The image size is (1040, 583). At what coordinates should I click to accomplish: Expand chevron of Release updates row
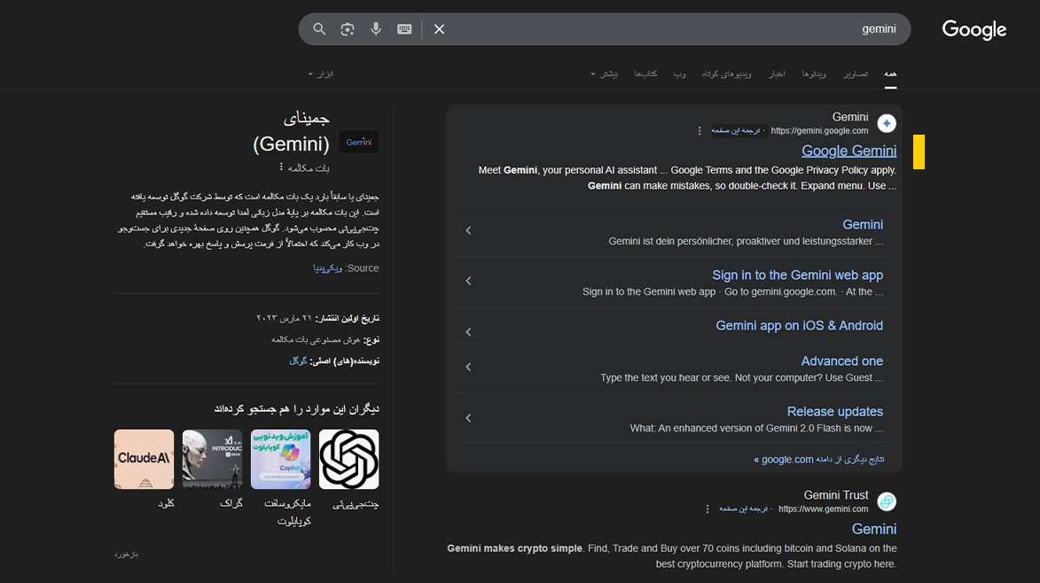[468, 418]
